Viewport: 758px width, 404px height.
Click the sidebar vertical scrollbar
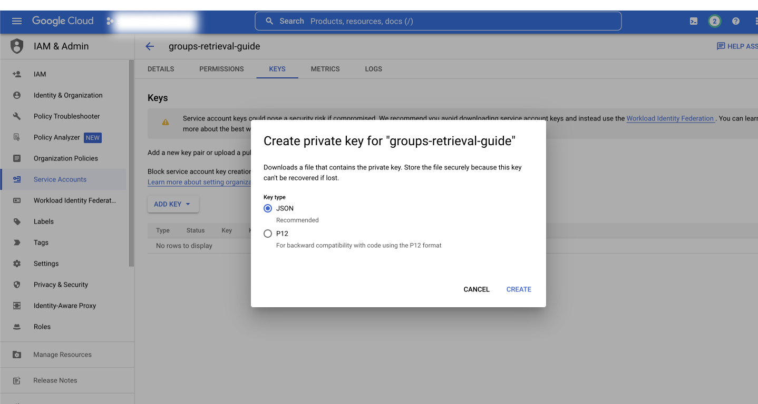(x=131, y=163)
